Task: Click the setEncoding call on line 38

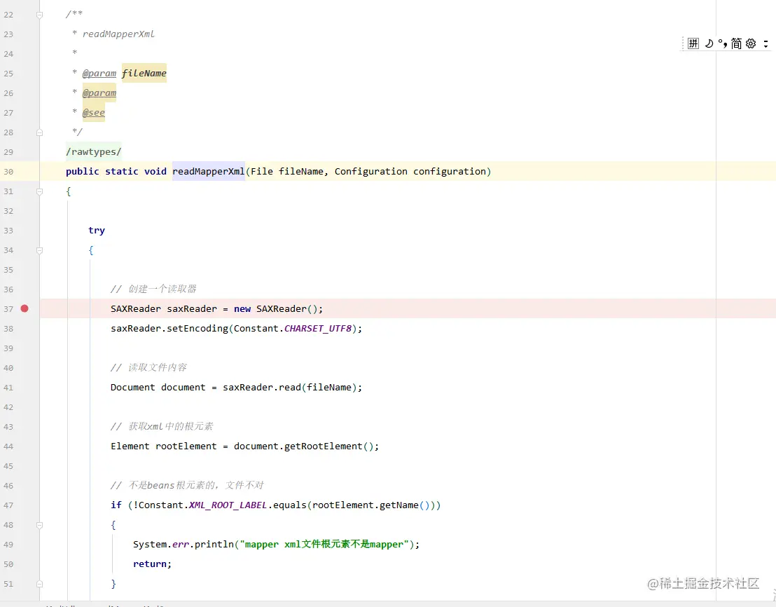Action: point(198,328)
